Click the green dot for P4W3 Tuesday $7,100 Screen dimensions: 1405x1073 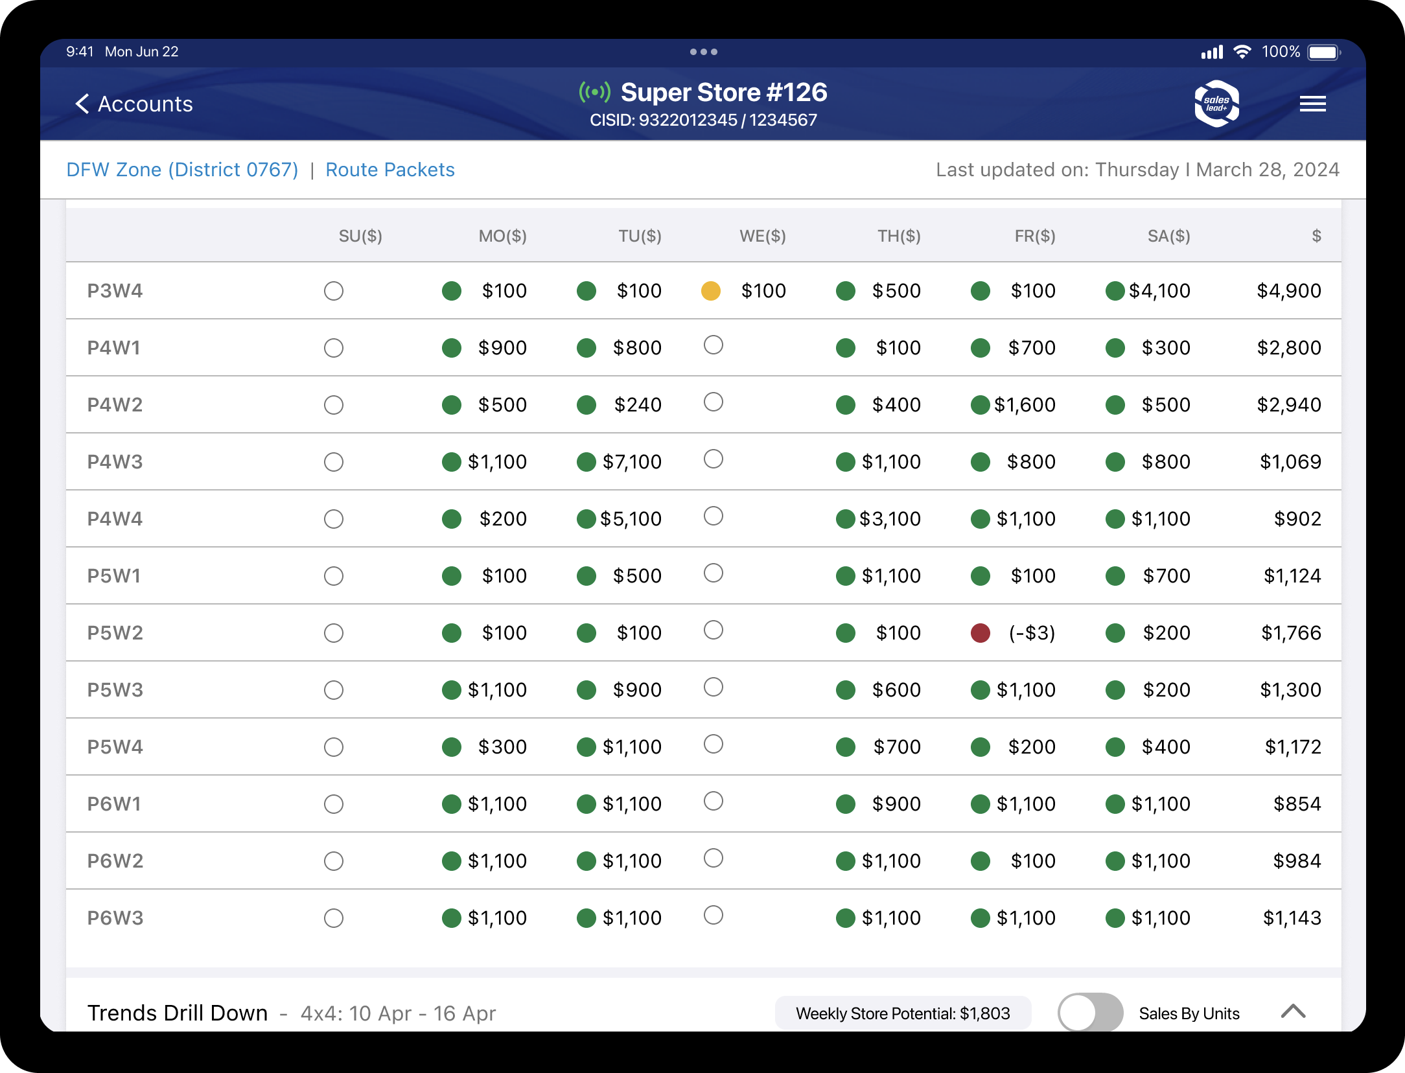click(x=586, y=462)
